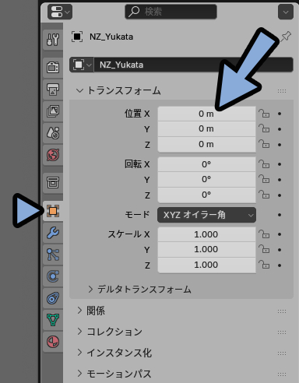Toggle lock for 回転 Z

point(264,195)
